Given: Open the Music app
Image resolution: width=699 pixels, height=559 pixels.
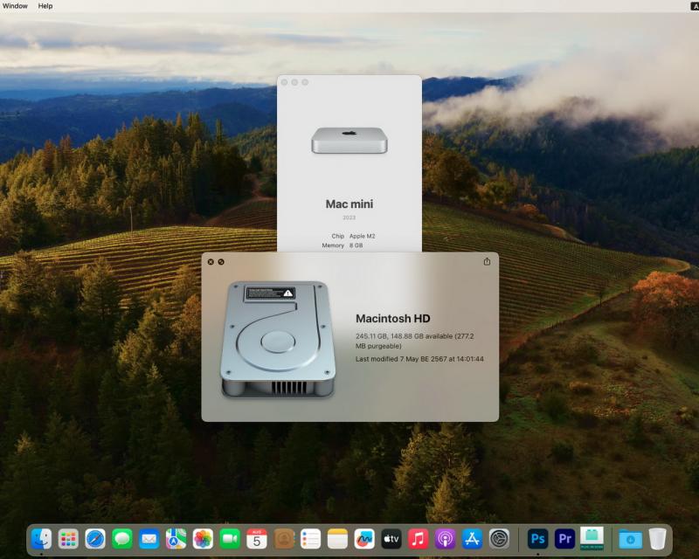Looking at the screenshot, I should pos(418,539).
